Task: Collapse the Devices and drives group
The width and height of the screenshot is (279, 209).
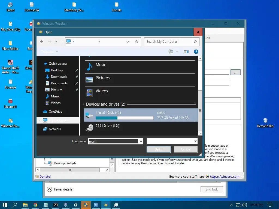Action: (83, 104)
